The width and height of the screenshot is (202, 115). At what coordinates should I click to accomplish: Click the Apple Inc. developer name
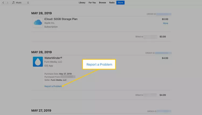(x=50, y=23)
